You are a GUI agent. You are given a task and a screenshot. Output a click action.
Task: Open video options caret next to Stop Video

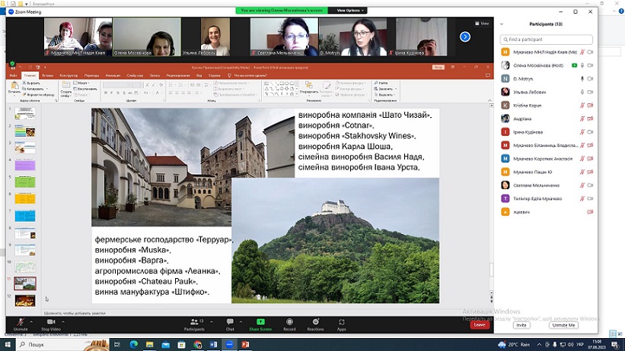point(63,321)
